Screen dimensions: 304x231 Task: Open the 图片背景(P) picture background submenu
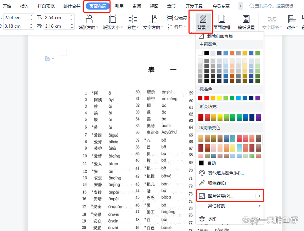coord(220,195)
